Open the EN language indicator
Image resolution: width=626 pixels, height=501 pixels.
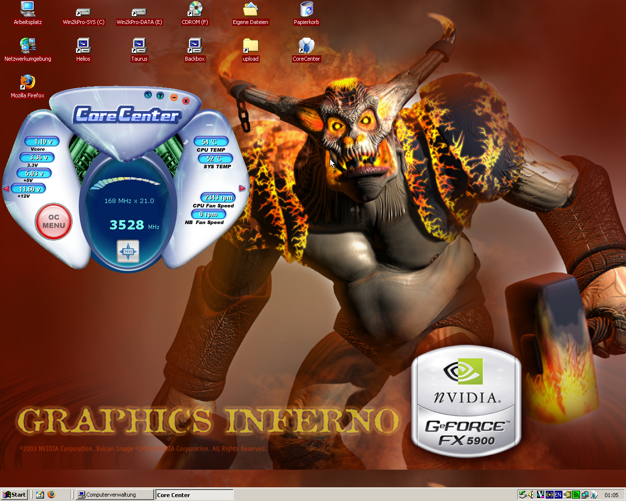pos(558,495)
